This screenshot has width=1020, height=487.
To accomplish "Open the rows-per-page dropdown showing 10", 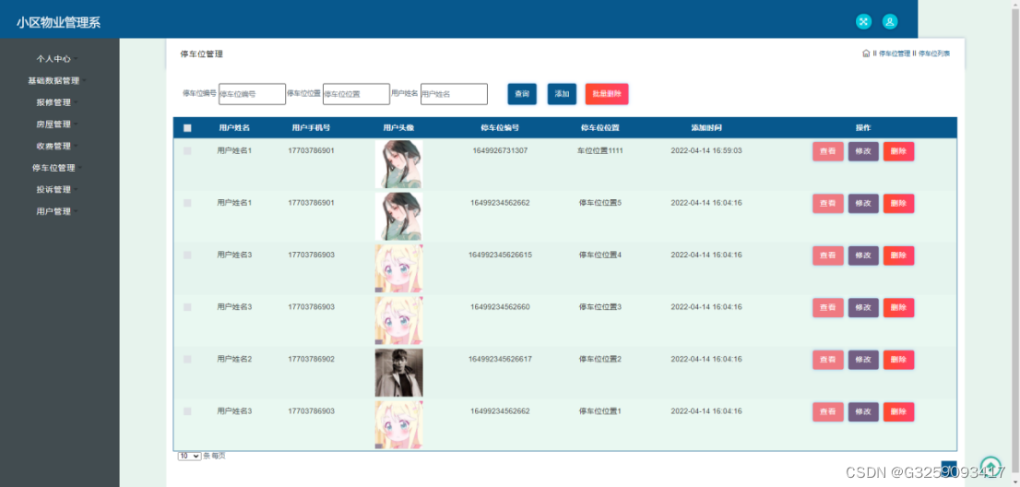I will (189, 457).
